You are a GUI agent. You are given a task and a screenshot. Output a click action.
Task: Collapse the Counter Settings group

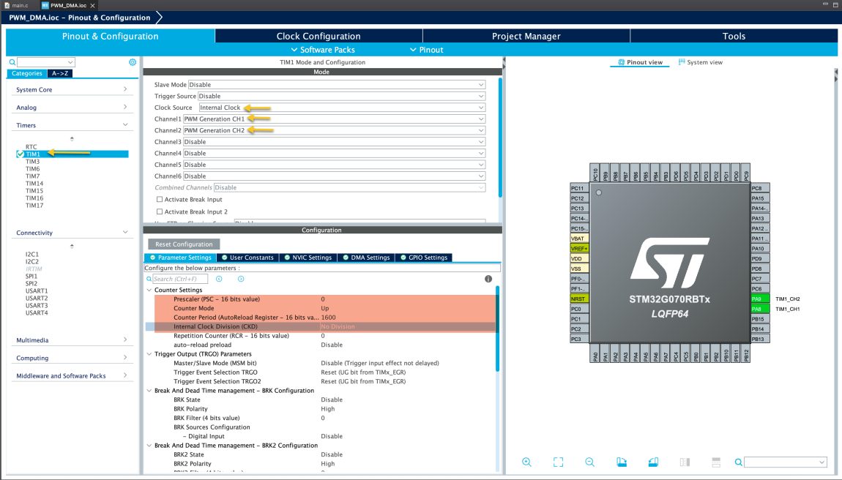point(149,290)
